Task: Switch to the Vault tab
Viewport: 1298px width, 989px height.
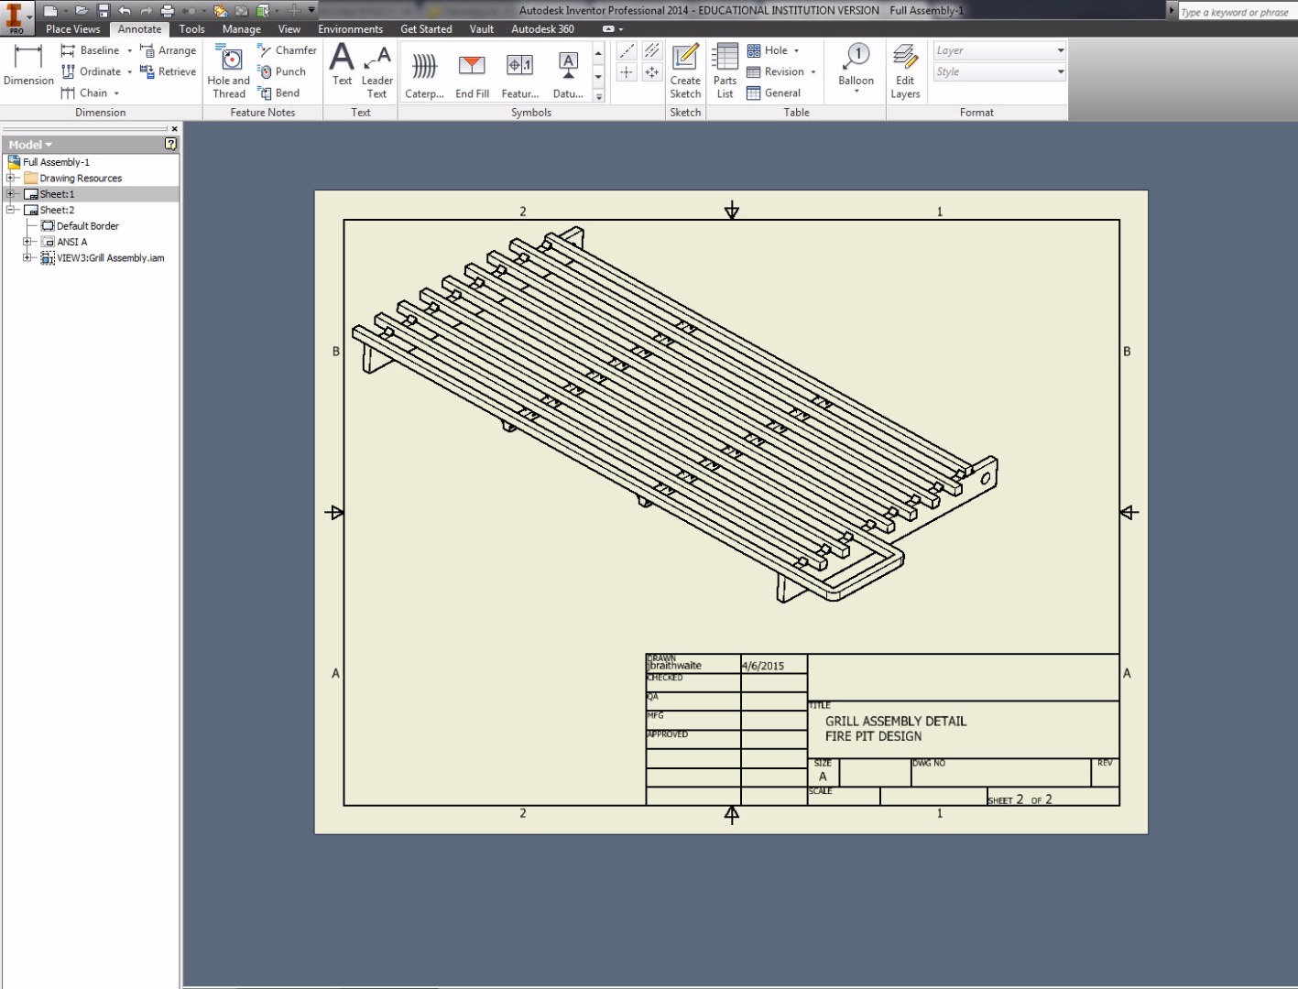Action: coord(482,29)
